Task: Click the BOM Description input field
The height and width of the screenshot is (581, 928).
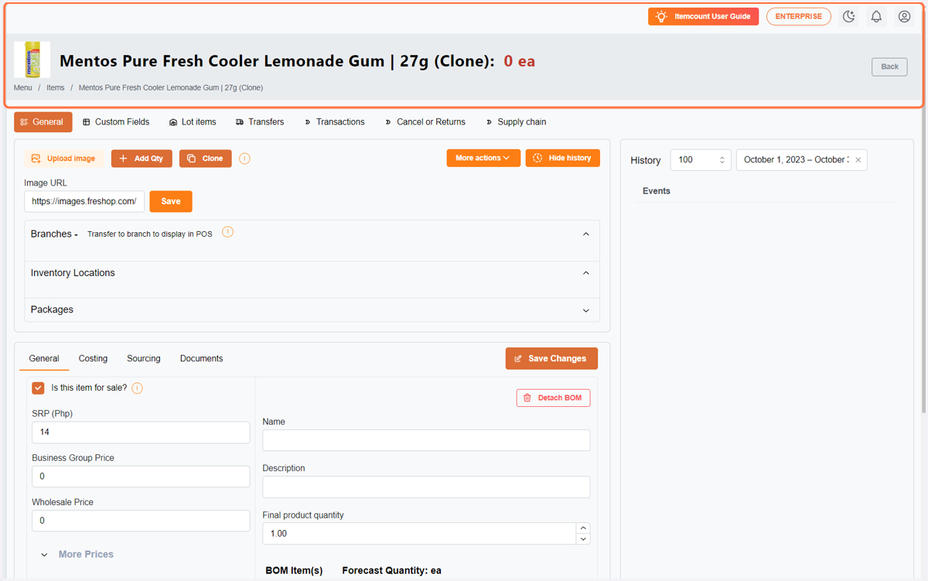Action: [x=426, y=487]
